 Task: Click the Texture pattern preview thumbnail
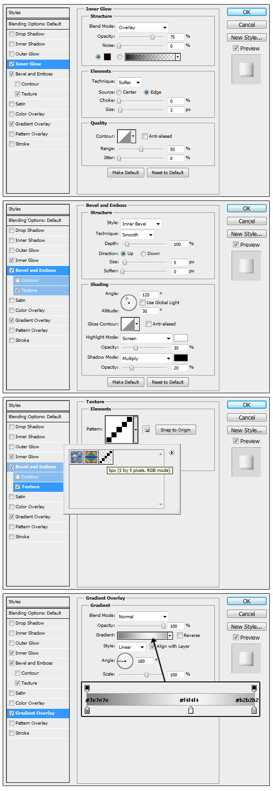coord(119,430)
